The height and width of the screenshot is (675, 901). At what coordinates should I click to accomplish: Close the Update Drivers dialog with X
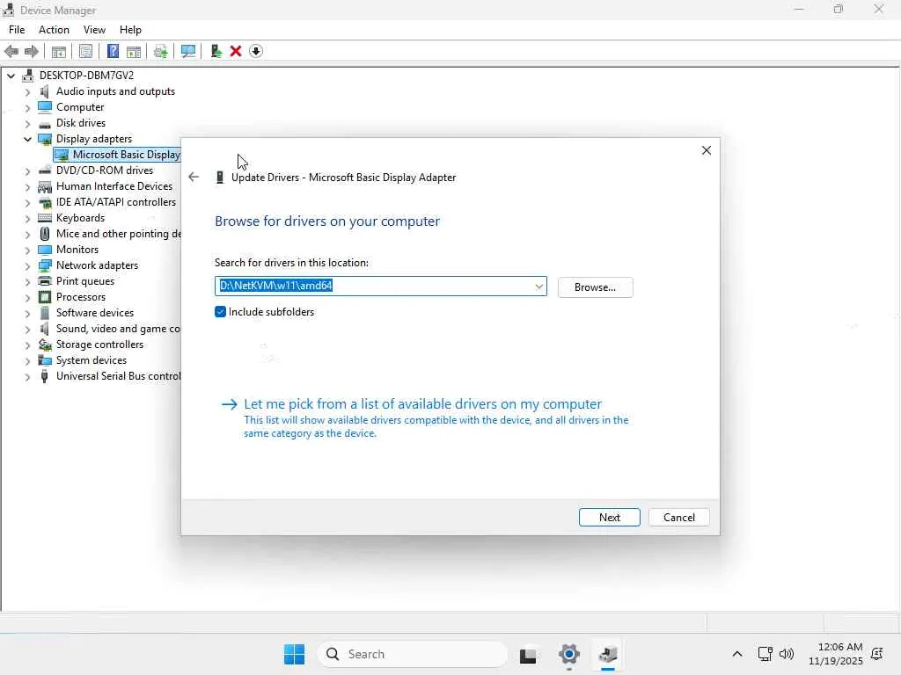707,150
